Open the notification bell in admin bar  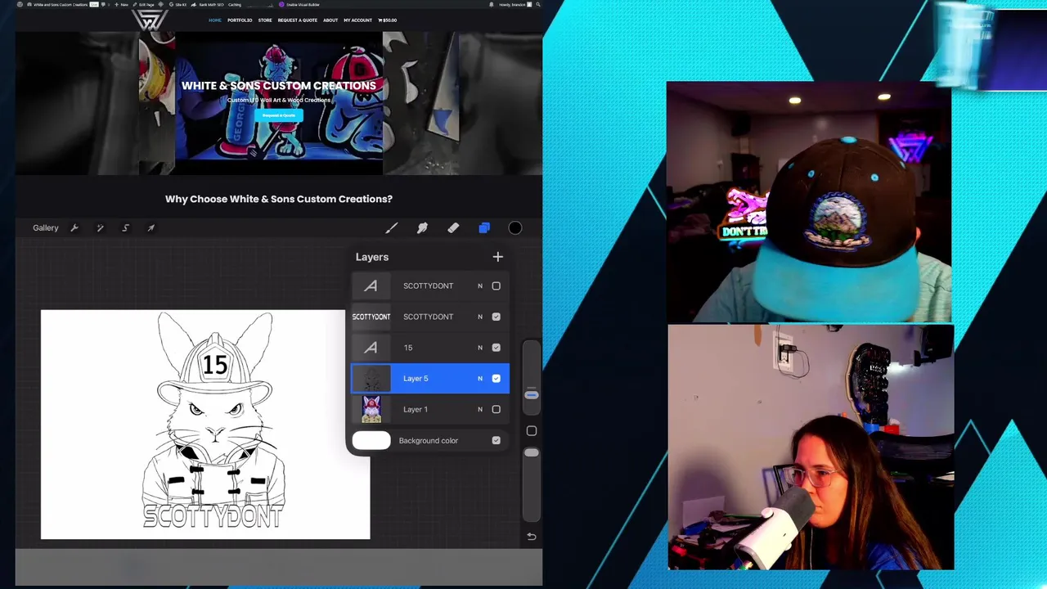tap(491, 5)
